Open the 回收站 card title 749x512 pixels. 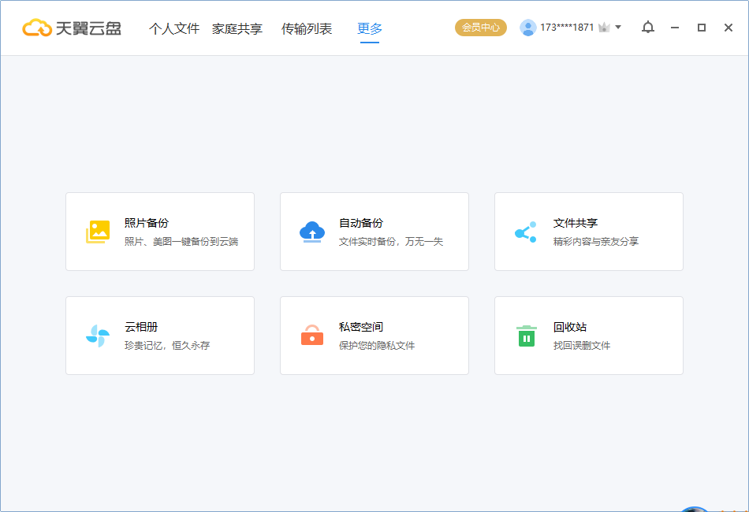point(570,327)
